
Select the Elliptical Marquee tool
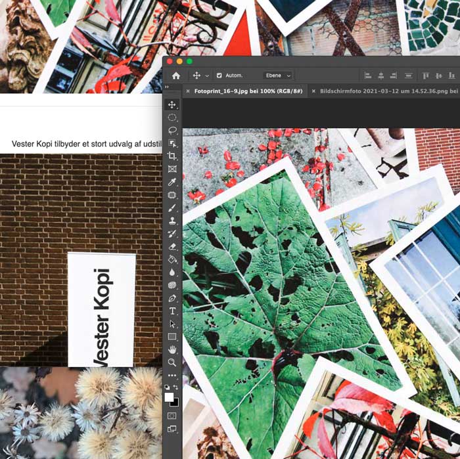(x=172, y=118)
